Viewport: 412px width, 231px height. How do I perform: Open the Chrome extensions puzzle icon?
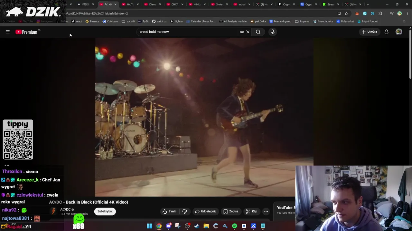coord(380,13)
